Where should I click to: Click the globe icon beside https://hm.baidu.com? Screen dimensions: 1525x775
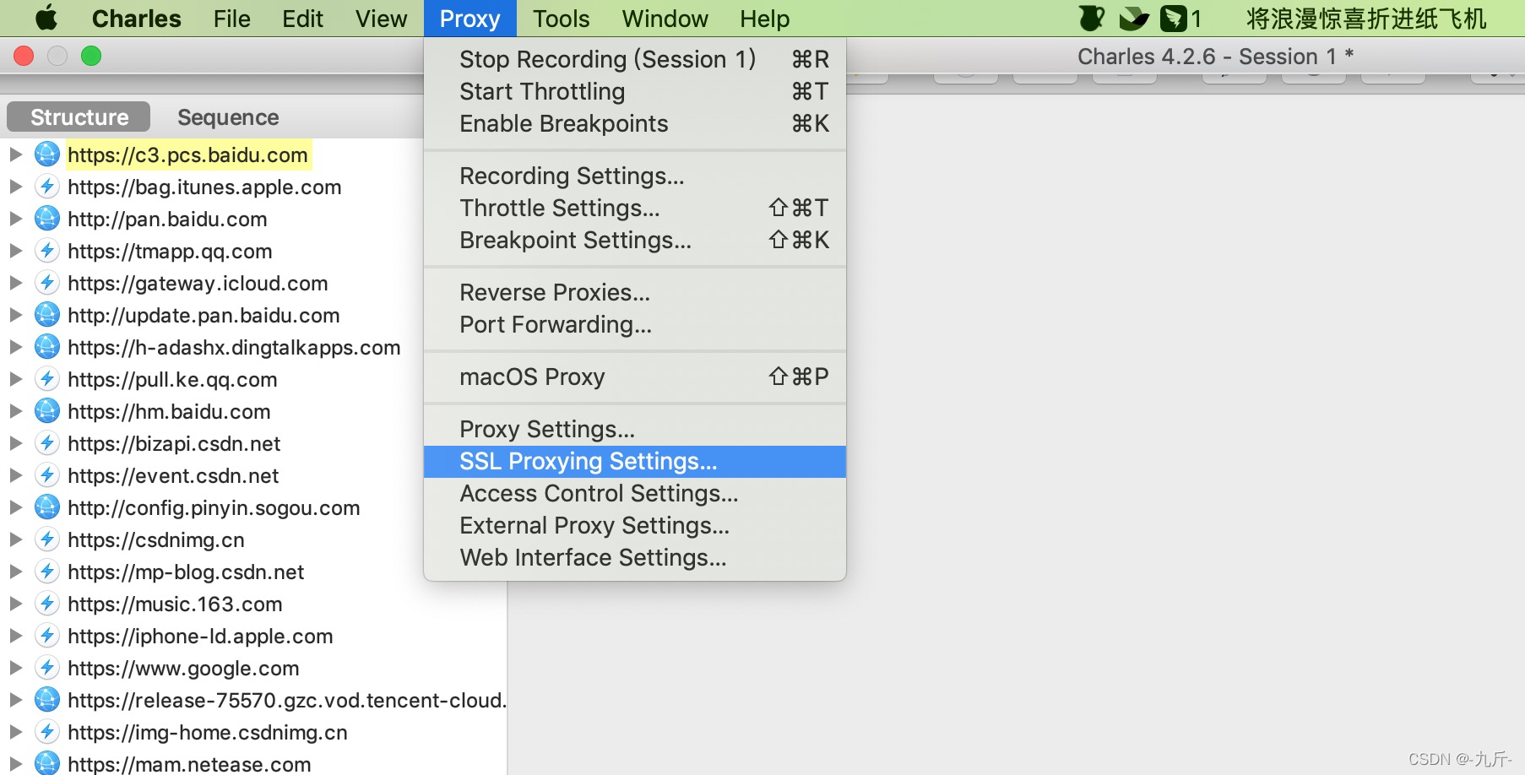pos(47,411)
